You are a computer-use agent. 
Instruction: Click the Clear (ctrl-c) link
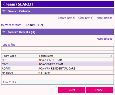(x=86, y=18)
